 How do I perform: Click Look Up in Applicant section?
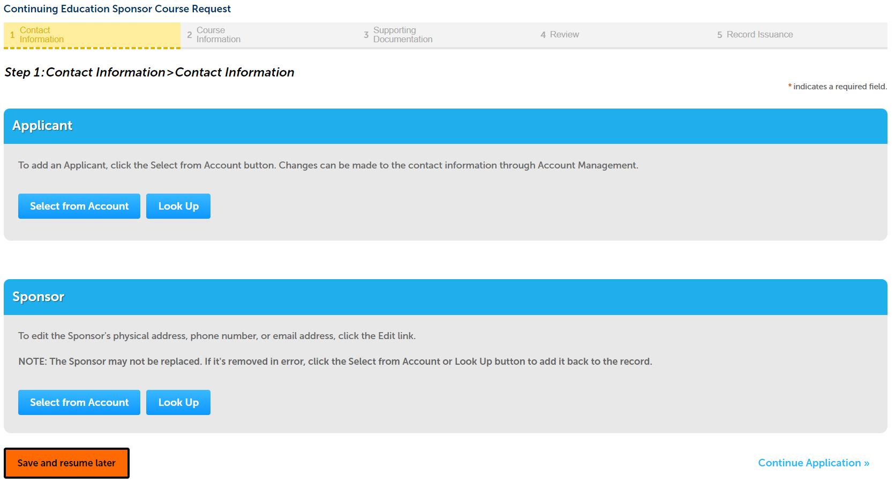point(178,206)
